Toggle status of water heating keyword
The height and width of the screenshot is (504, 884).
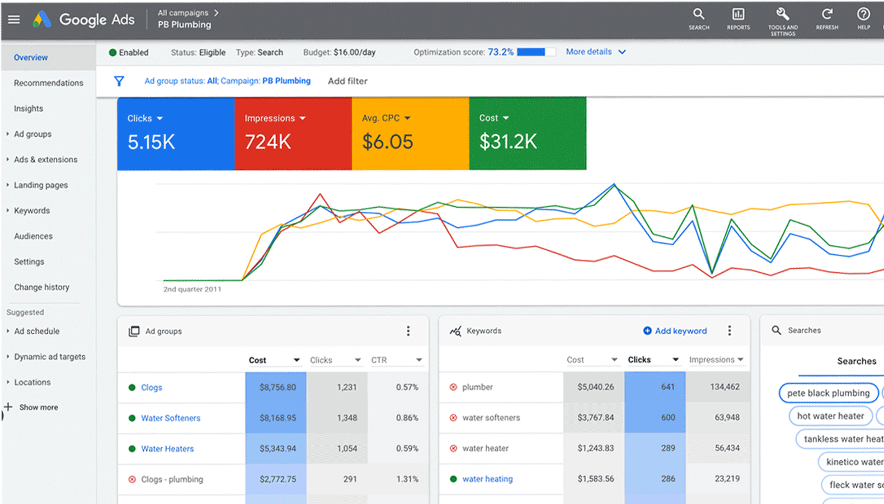coord(453,479)
